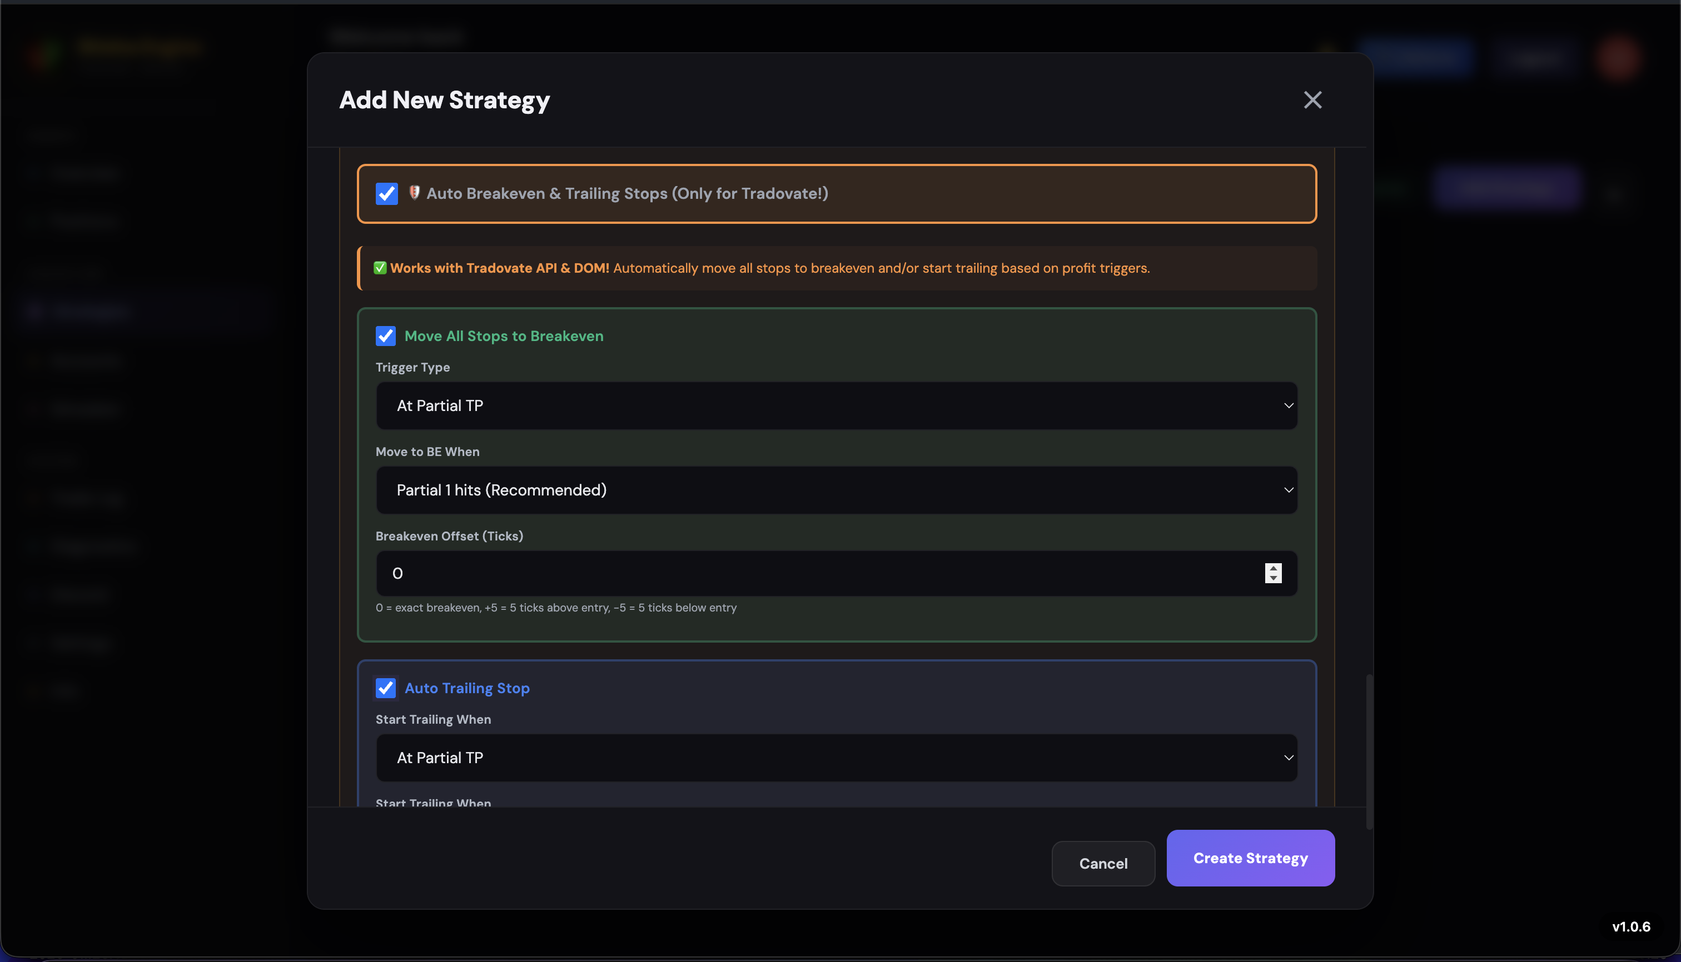
Task: Click the Create Strategy button
Action: coord(1250,858)
